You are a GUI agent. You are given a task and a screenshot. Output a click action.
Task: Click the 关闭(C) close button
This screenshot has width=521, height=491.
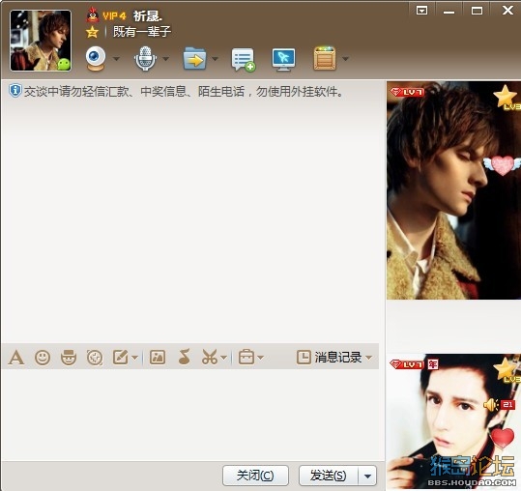pos(255,476)
